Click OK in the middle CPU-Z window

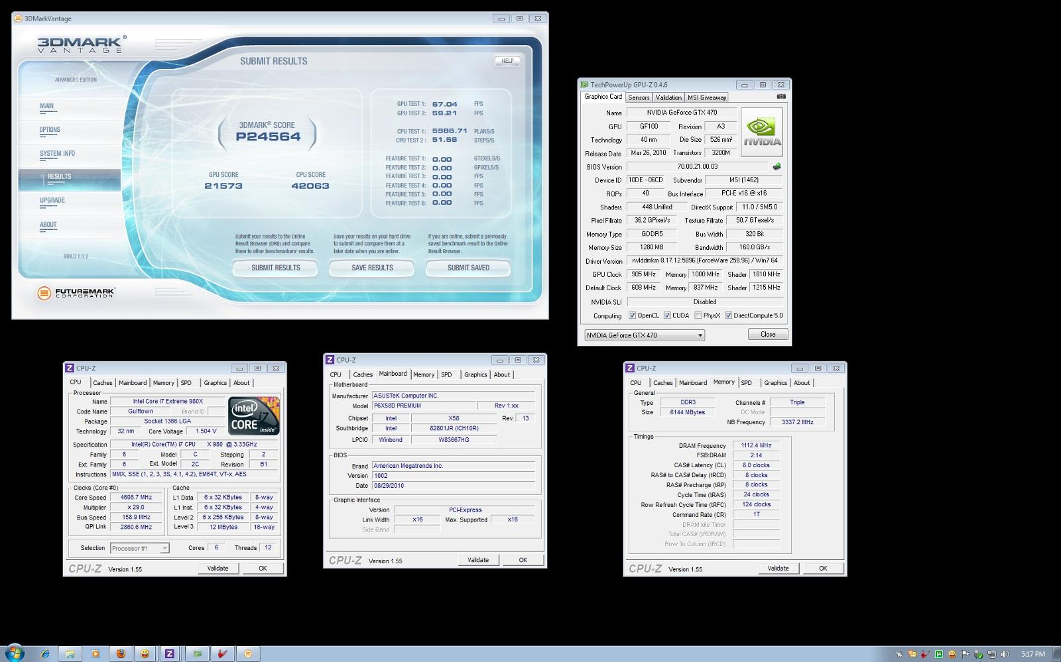coord(523,561)
